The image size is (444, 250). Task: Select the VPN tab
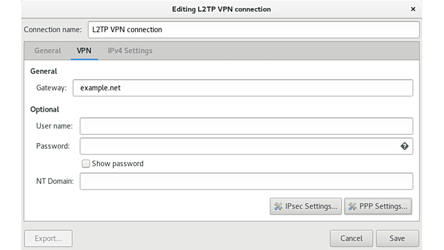click(x=84, y=51)
